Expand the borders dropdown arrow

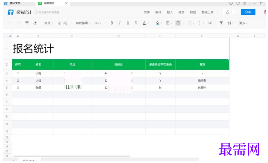tap(171, 23)
